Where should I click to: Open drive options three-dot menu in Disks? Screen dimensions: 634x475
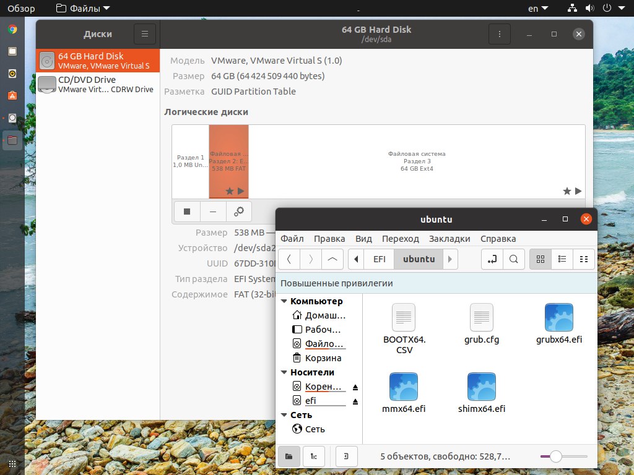[x=500, y=34]
